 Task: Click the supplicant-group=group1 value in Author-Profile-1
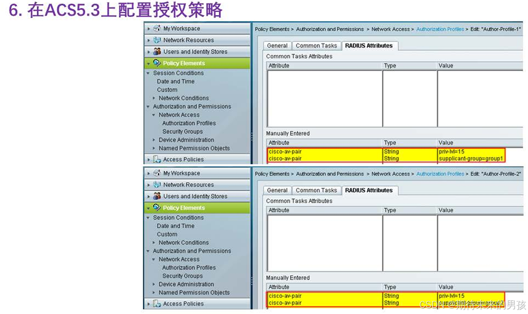pyautogui.click(x=471, y=159)
